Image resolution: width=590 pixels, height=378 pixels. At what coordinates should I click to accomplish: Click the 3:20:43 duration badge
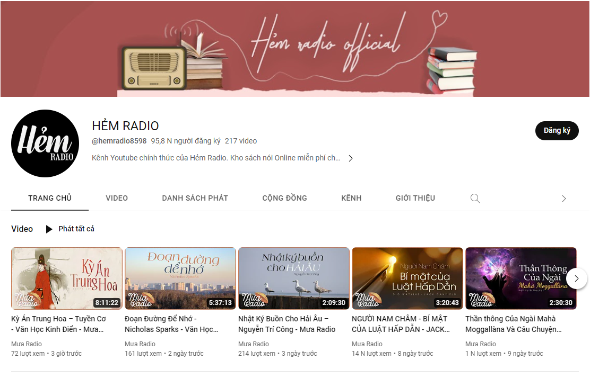tap(447, 302)
